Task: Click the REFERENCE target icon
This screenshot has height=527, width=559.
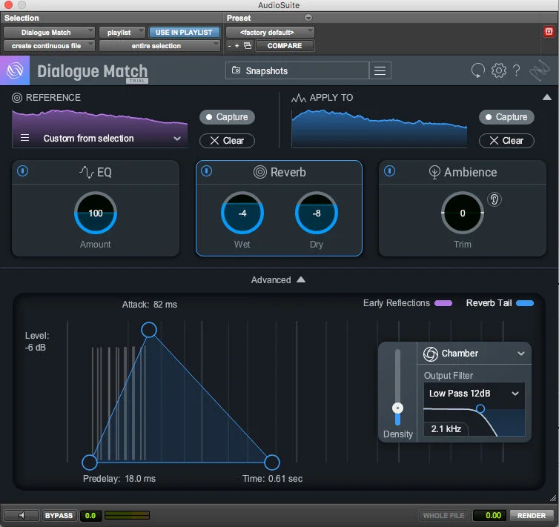Action: (17, 98)
